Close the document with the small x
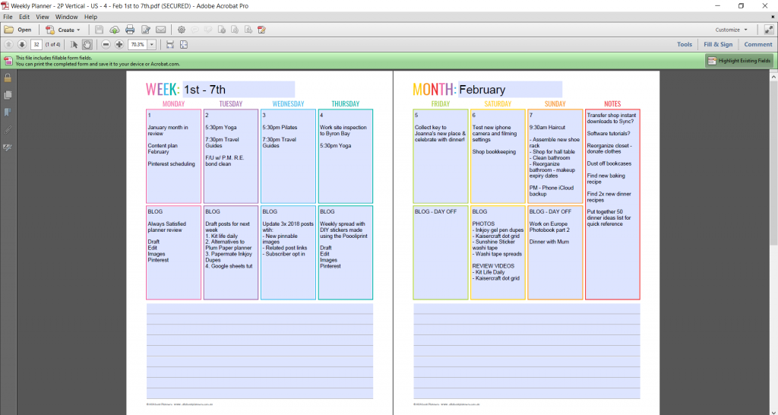Viewport: 778px width, 415px height. (x=773, y=17)
